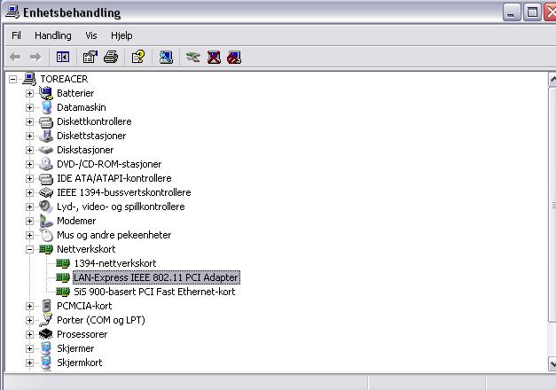Click the IDE ATA/ATAPI-kontrollere icon

[46, 179]
